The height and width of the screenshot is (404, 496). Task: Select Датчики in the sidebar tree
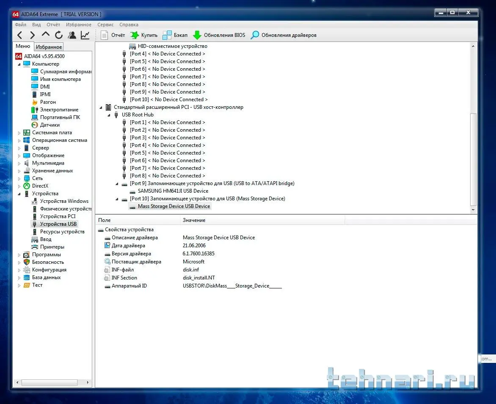[50, 125]
